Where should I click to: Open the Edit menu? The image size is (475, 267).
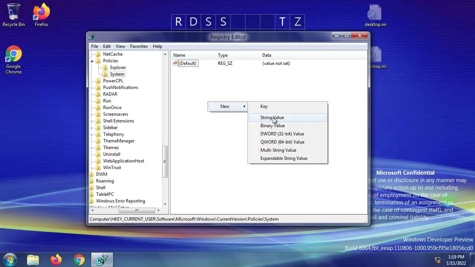107,46
